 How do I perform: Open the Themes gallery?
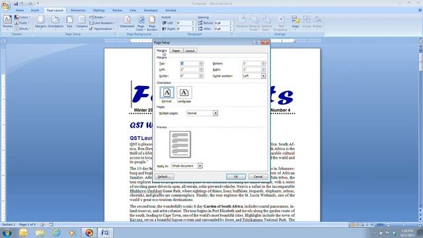click(7, 23)
